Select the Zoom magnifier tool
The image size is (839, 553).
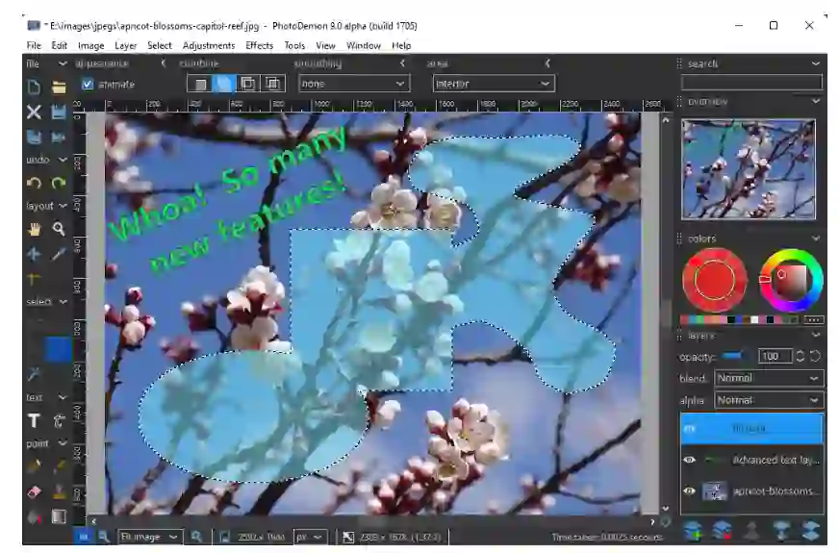click(x=59, y=230)
